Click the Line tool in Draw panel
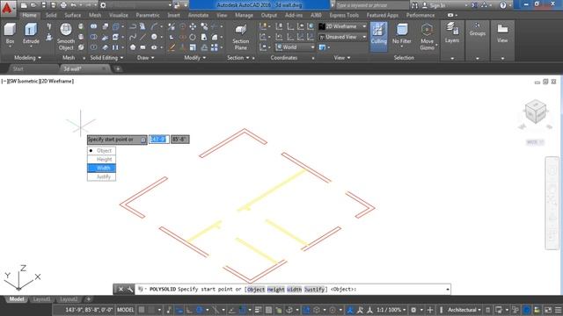The height and width of the screenshot is (316, 563). tap(143, 37)
